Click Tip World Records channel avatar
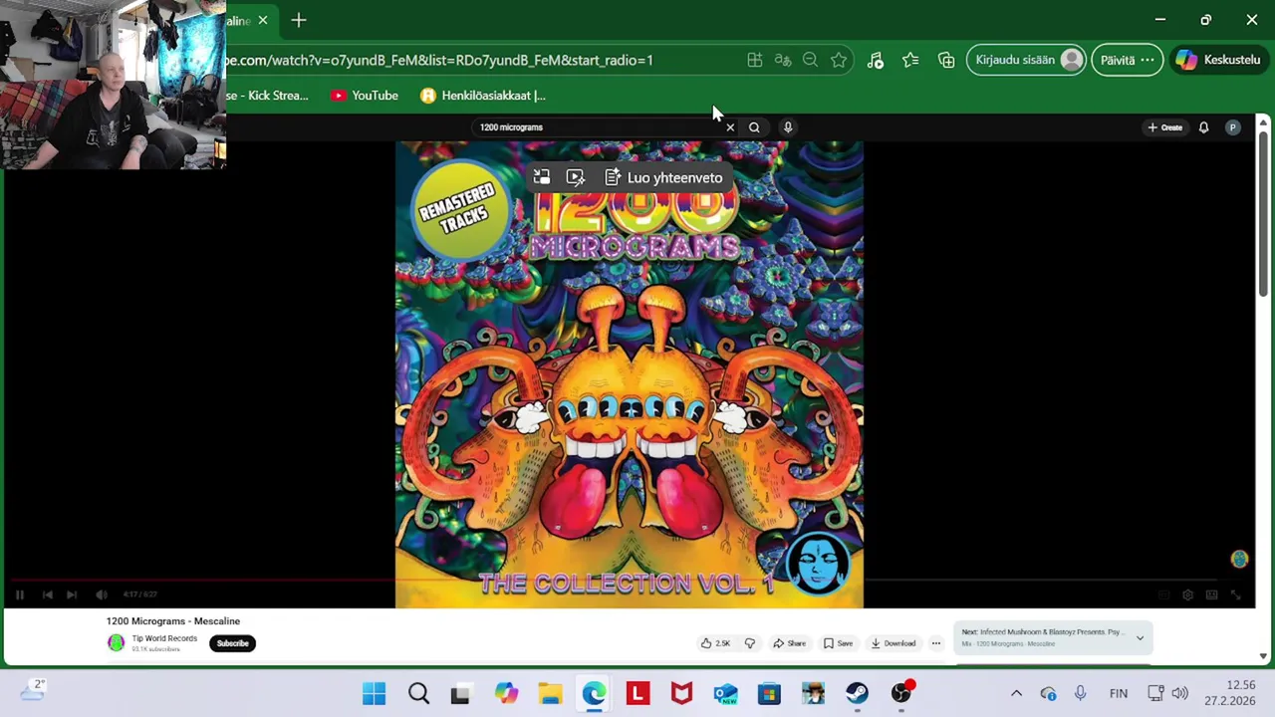The image size is (1275, 717). point(117,643)
